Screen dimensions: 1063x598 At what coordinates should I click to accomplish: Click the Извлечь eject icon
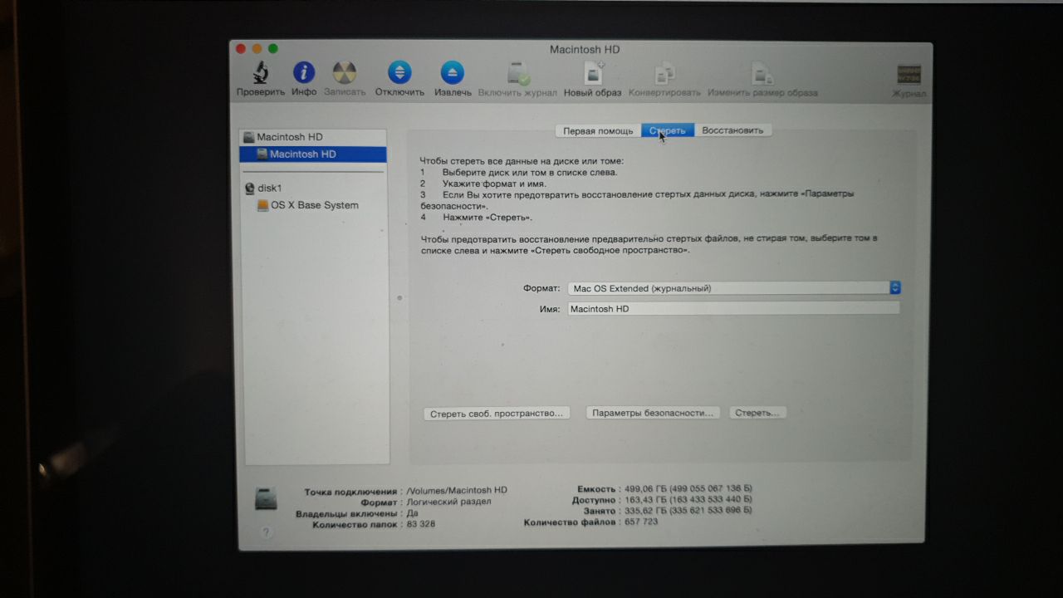(x=452, y=72)
